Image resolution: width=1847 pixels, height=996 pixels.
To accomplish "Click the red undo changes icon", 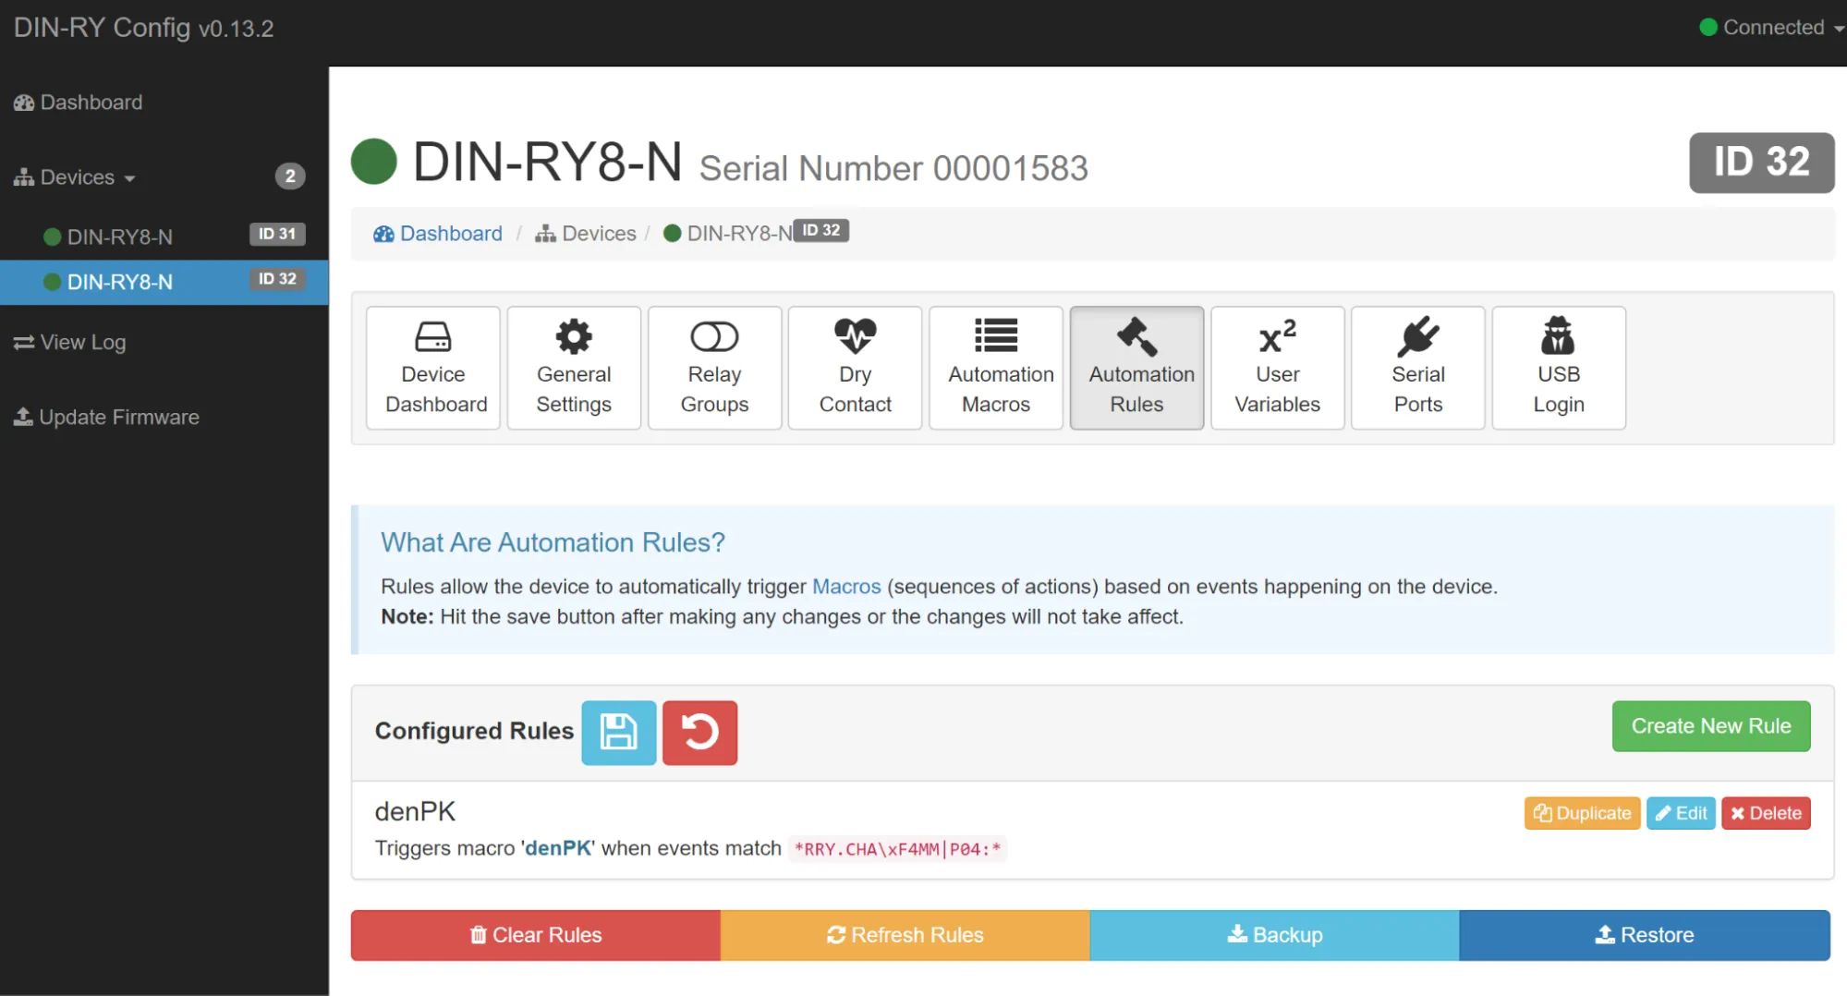I will (699, 733).
